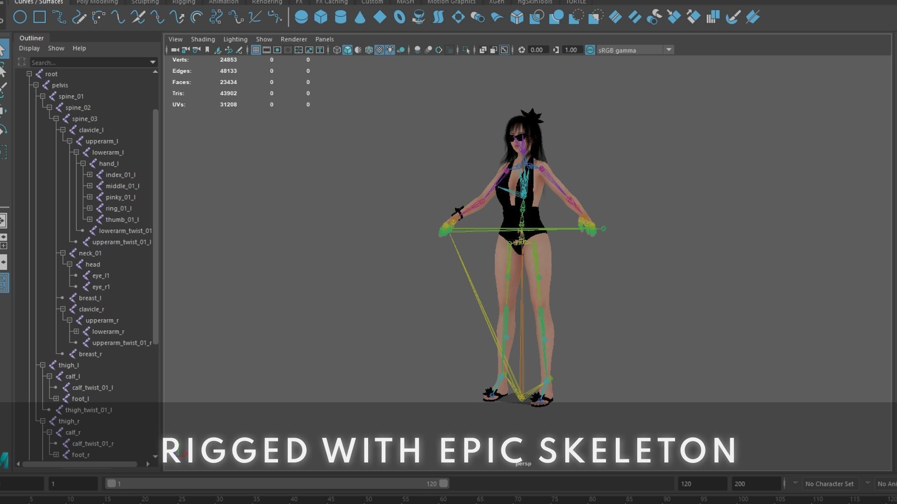Expand the index_01_l joint
Image resolution: width=897 pixels, height=504 pixels.
click(x=90, y=175)
